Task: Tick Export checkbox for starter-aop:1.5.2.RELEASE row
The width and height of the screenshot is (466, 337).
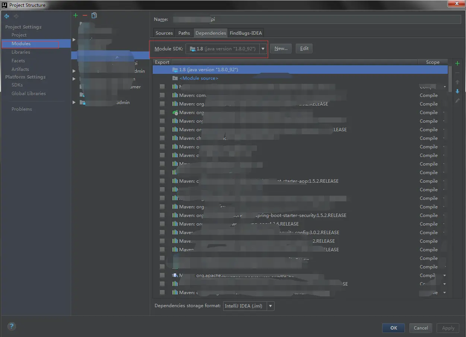Action: (162, 181)
